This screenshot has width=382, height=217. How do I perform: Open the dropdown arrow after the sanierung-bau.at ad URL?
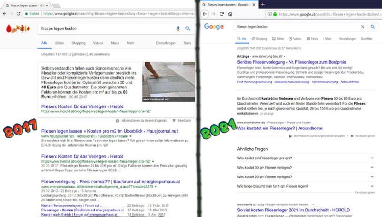[x=284, y=56]
